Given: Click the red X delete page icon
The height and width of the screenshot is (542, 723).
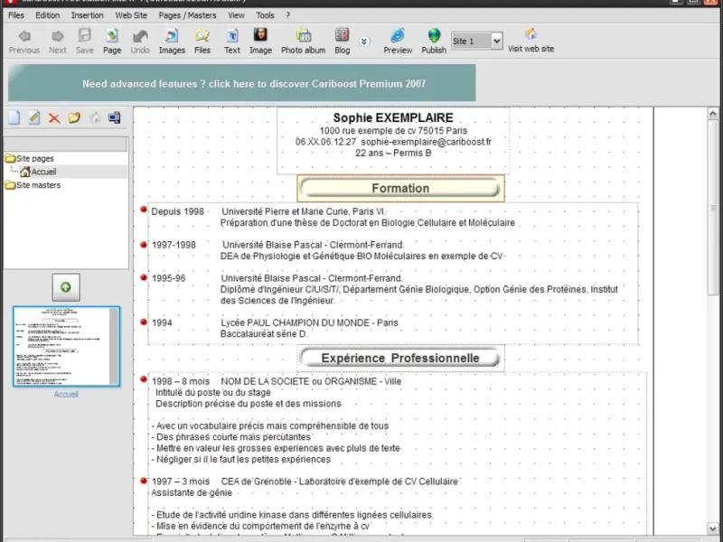Looking at the screenshot, I should pos(54,117).
